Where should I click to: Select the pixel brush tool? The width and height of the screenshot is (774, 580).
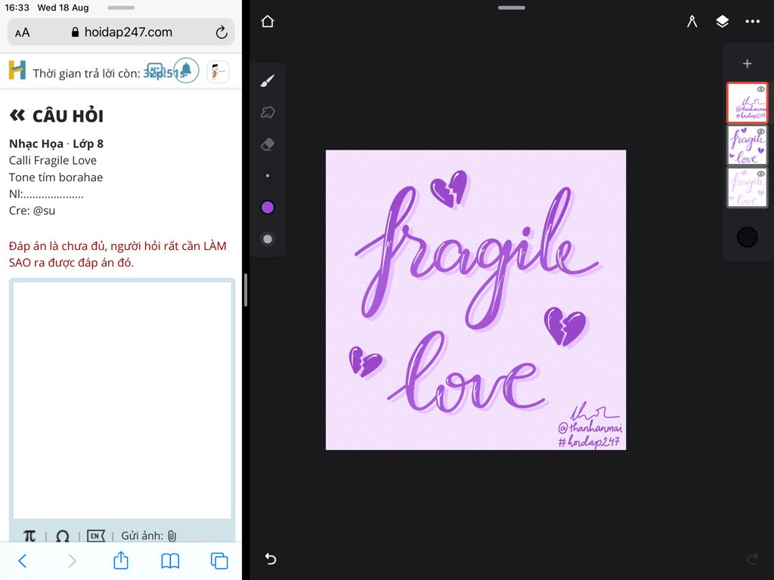[268, 81]
